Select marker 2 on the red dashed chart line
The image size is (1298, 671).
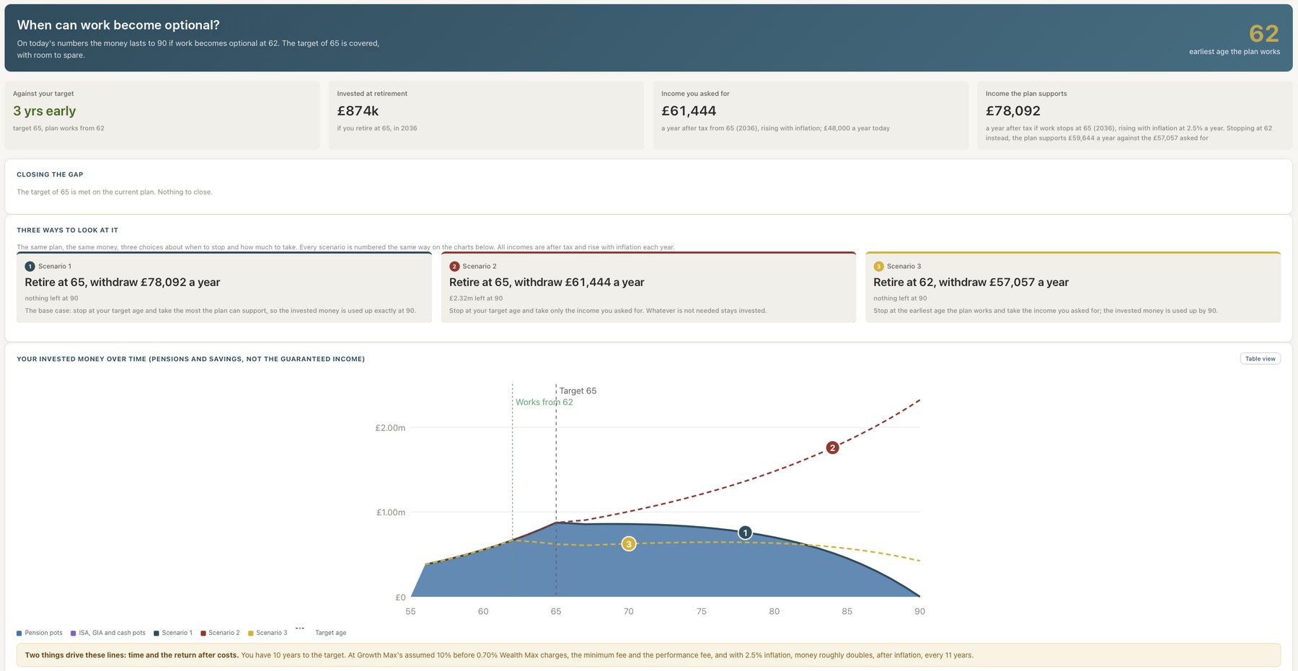832,448
